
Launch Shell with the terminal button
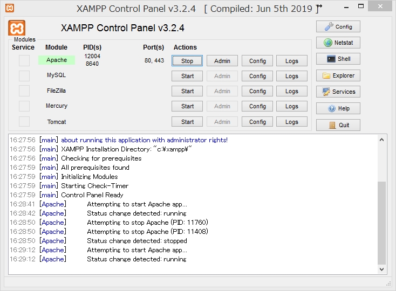pos(338,59)
